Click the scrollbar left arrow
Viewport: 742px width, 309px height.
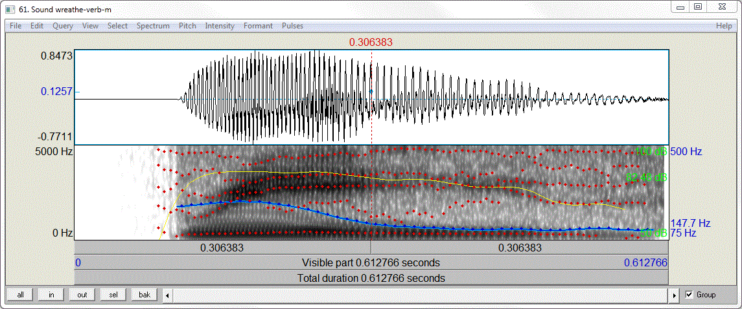[167, 295]
